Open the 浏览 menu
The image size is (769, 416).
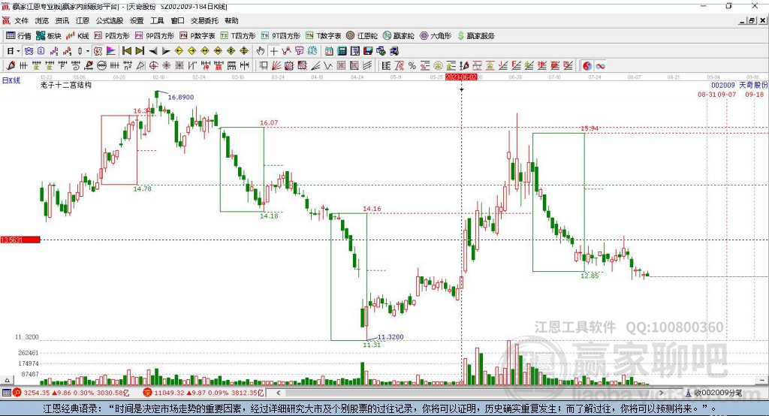(42, 20)
